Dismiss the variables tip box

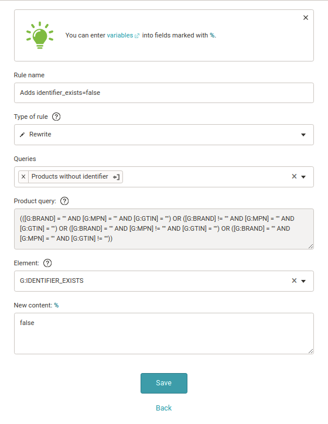click(306, 18)
